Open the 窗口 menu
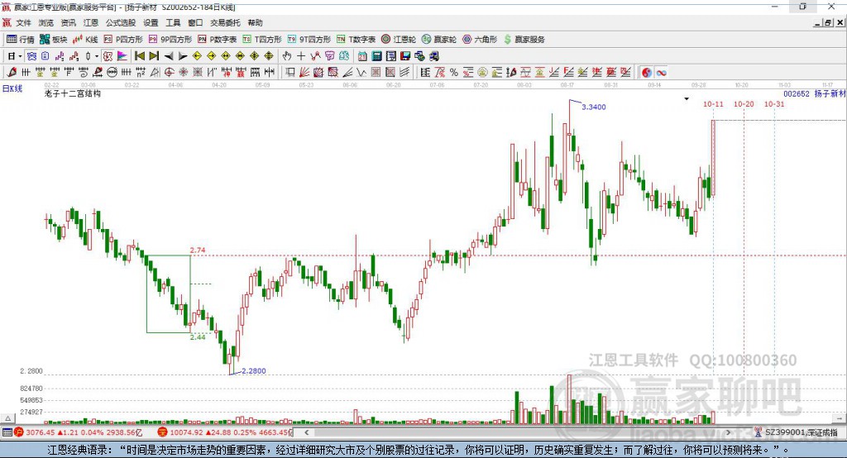This screenshot has width=847, height=458. (195, 22)
